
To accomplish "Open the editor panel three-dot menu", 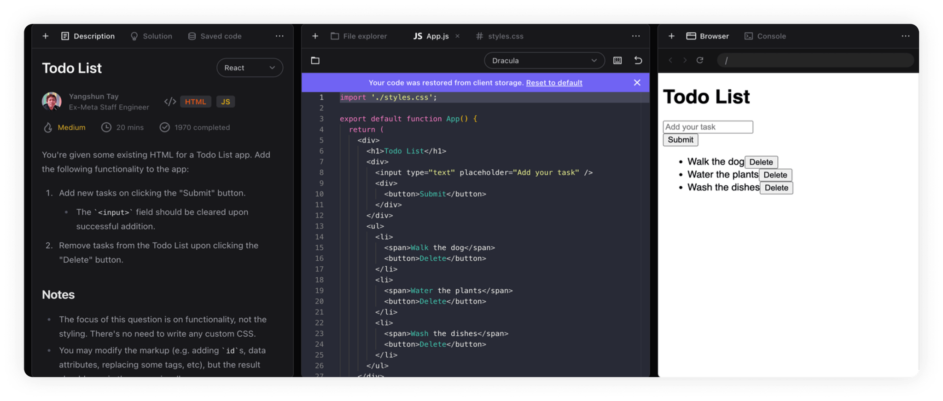I will click(x=635, y=36).
